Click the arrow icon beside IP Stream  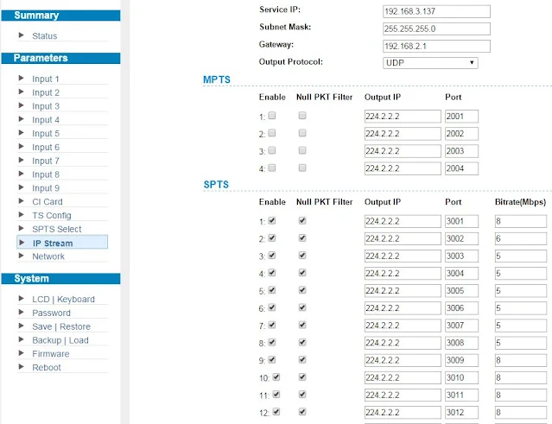22,243
